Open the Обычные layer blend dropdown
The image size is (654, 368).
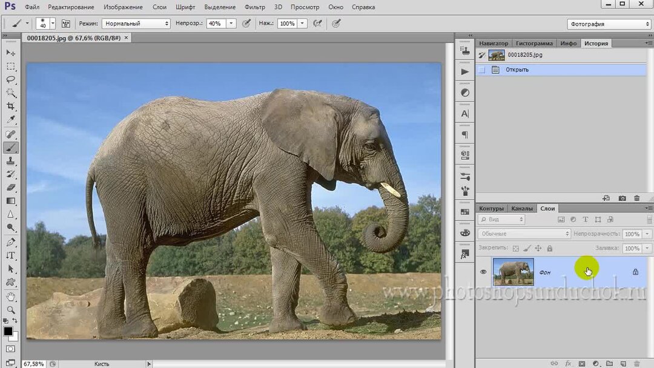click(524, 234)
